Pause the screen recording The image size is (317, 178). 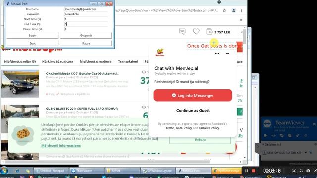pyautogui.click(x=247, y=171)
